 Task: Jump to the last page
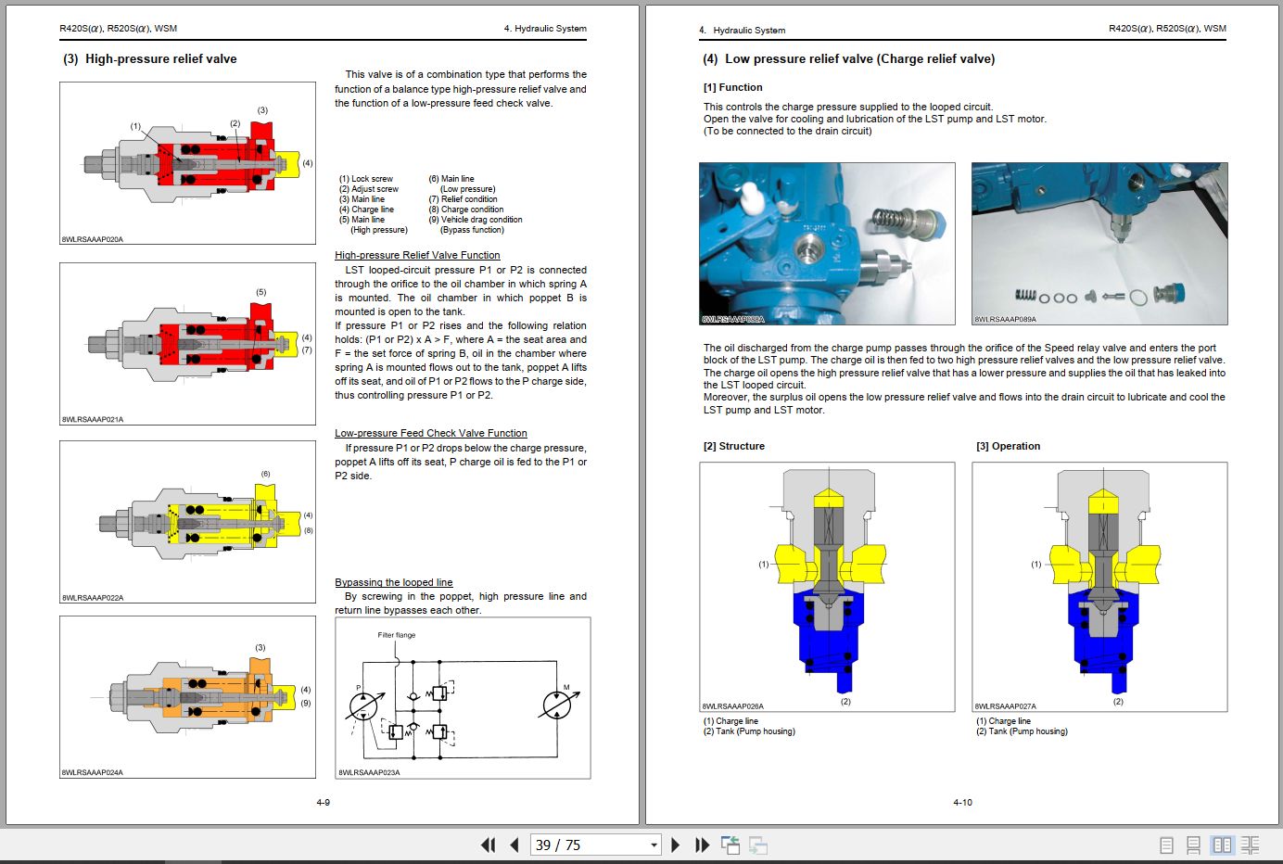click(x=702, y=845)
